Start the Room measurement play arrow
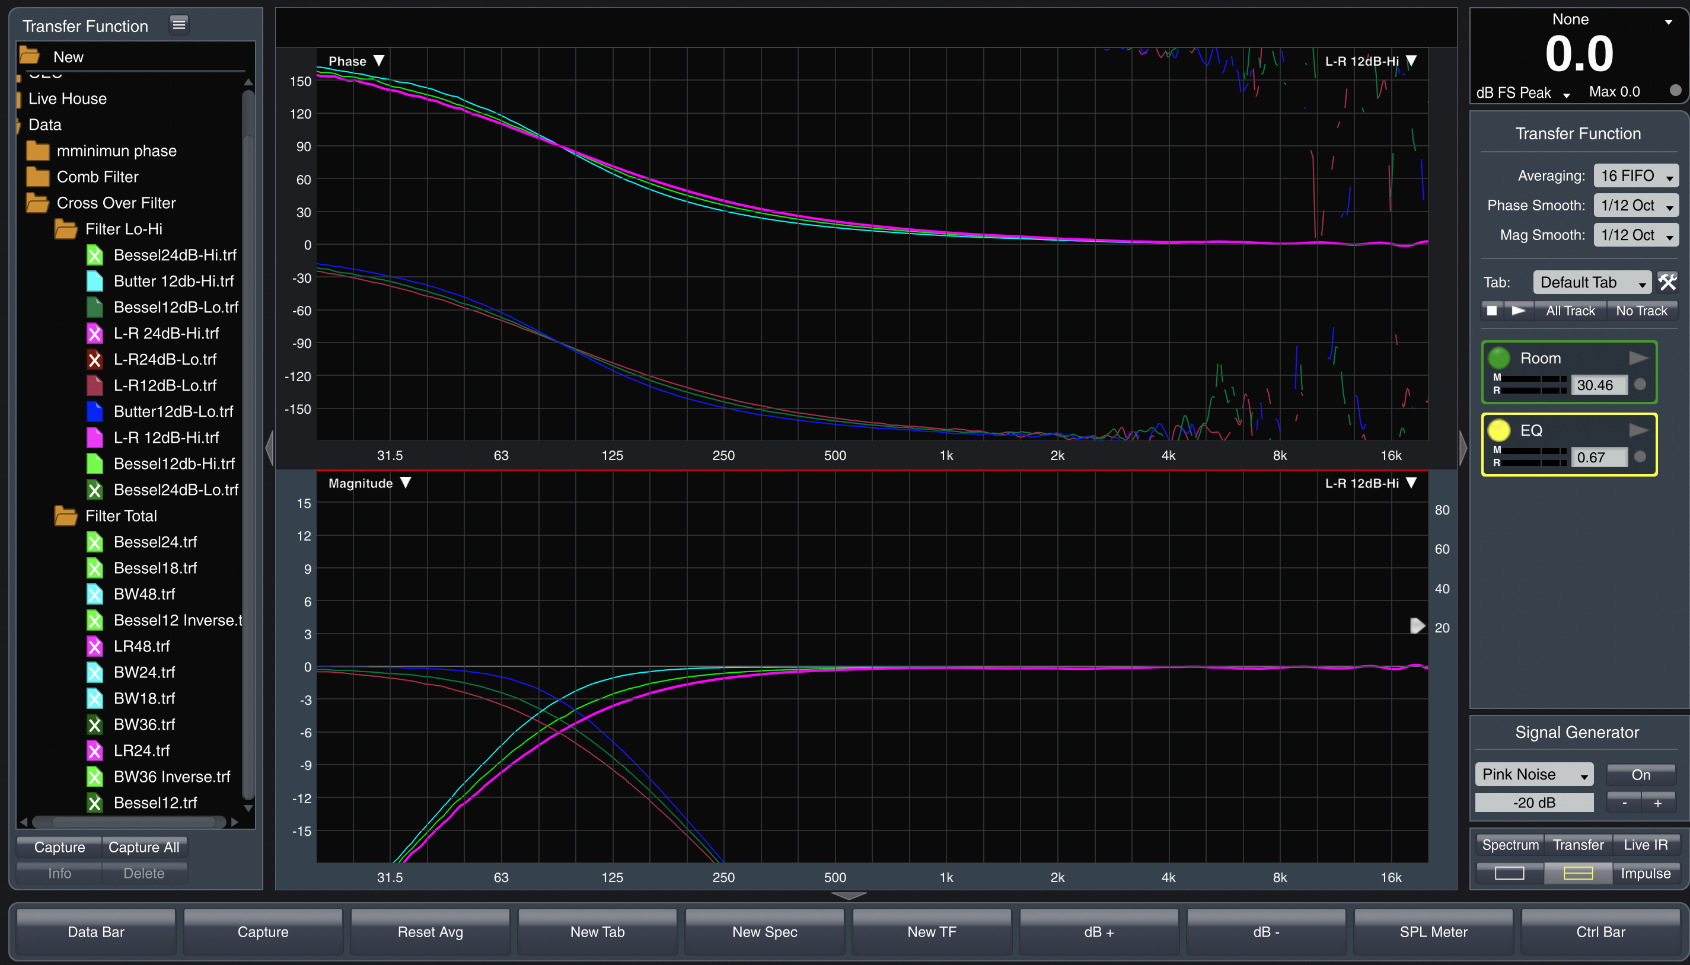The width and height of the screenshot is (1690, 965). point(1638,358)
